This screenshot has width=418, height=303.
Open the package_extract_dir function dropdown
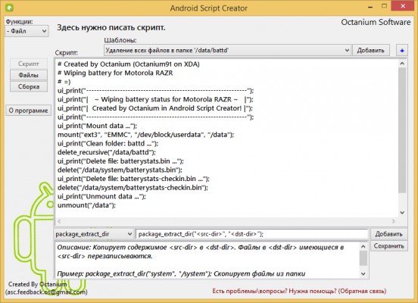pyautogui.click(x=94, y=234)
